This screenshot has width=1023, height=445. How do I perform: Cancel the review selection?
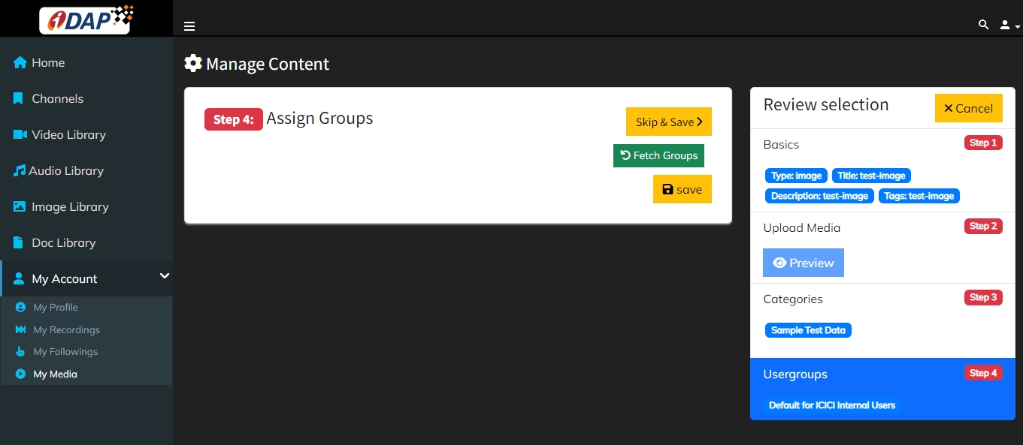(x=969, y=108)
